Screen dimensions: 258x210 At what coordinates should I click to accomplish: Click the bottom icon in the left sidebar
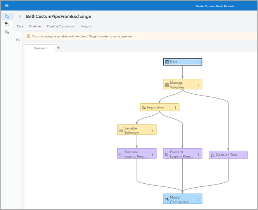pos(7,32)
